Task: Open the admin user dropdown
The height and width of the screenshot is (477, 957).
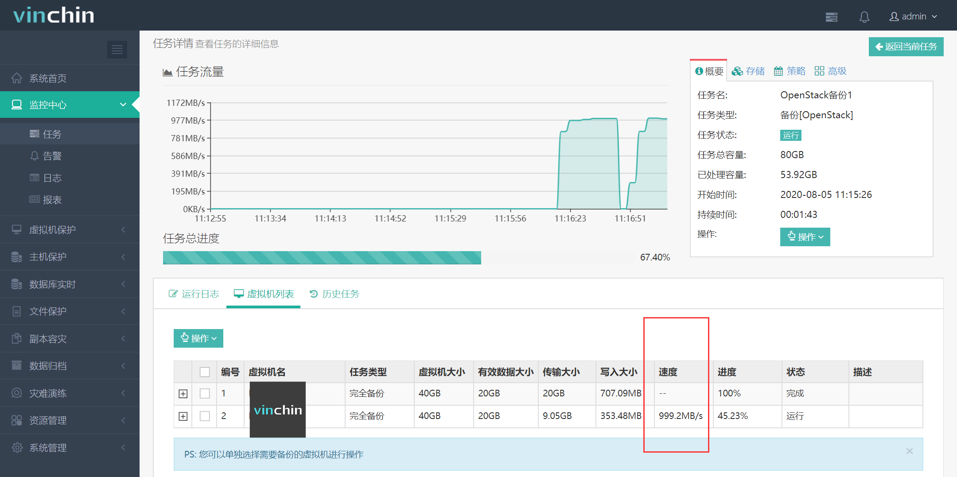Action: [913, 17]
